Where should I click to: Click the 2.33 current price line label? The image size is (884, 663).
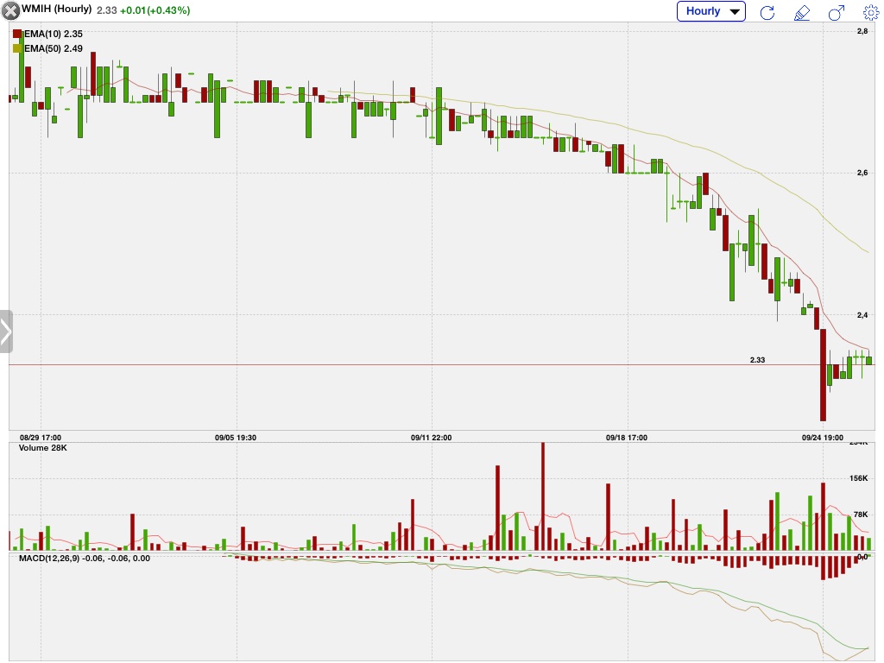coord(757,360)
